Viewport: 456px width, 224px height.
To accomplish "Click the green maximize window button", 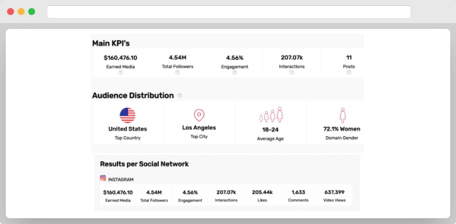I will 32,12.
